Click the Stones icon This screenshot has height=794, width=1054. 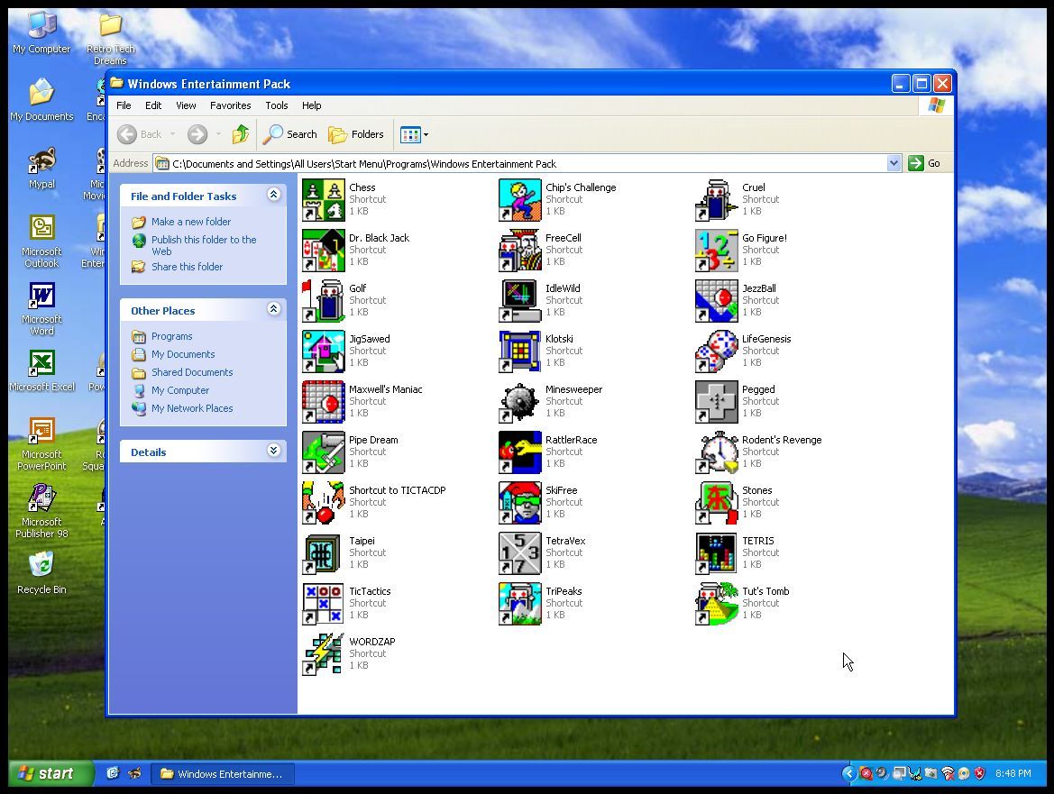pyautogui.click(x=717, y=503)
